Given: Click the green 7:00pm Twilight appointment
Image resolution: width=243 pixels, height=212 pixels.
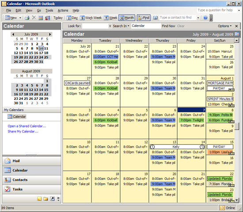Looking at the screenshot, I should click(x=192, y=120).
